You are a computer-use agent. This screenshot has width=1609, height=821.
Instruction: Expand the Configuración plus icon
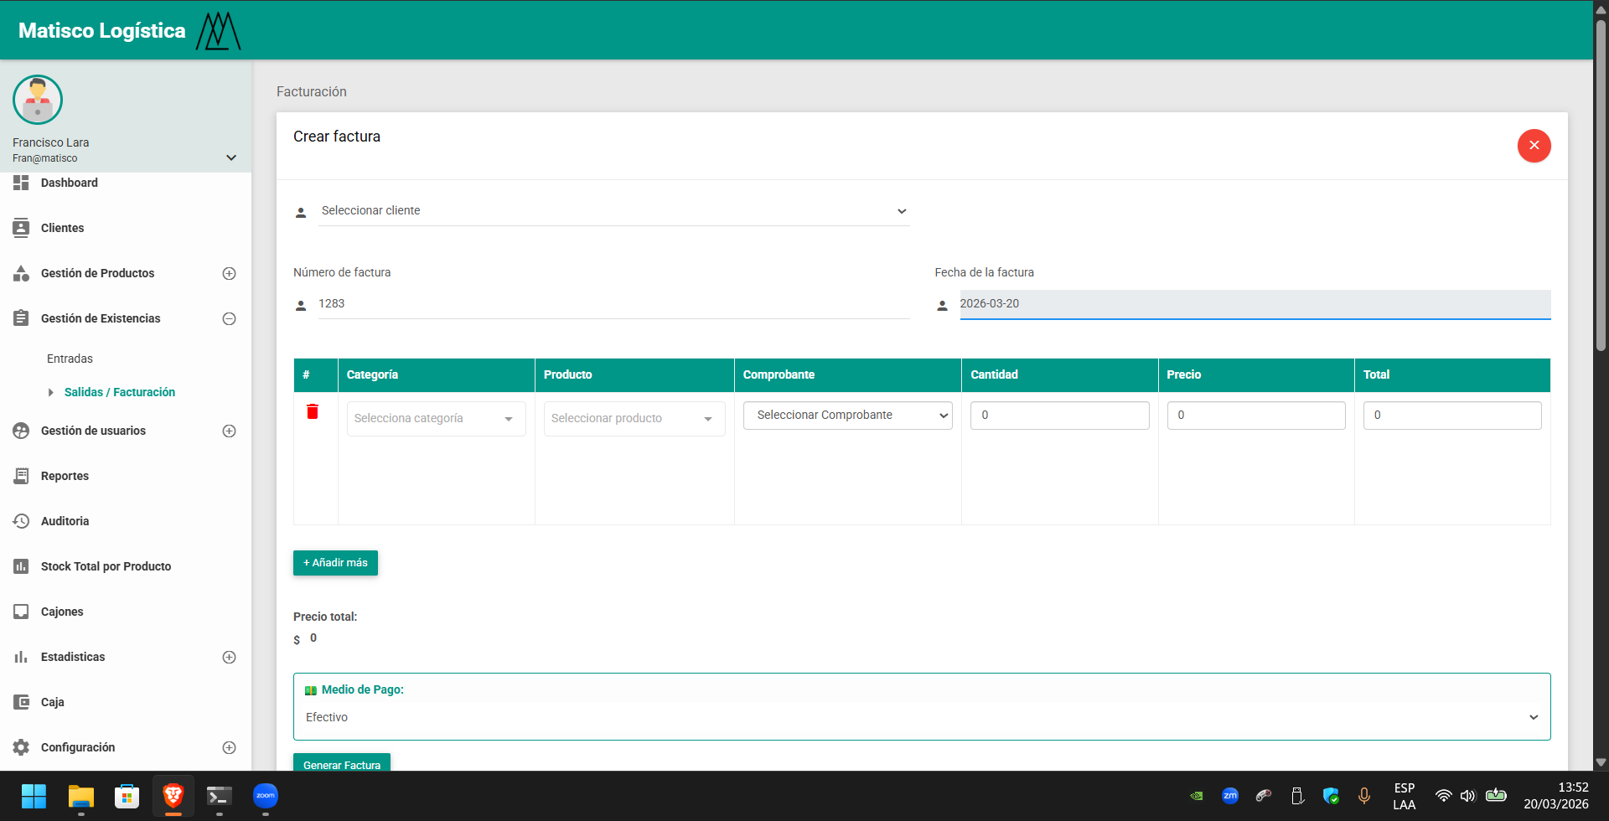tap(229, 747)
